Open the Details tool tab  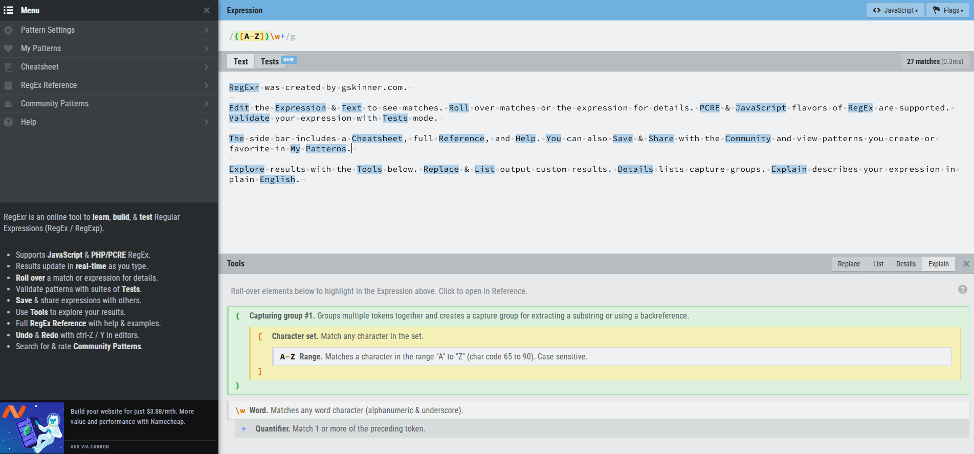coord(906,264)
